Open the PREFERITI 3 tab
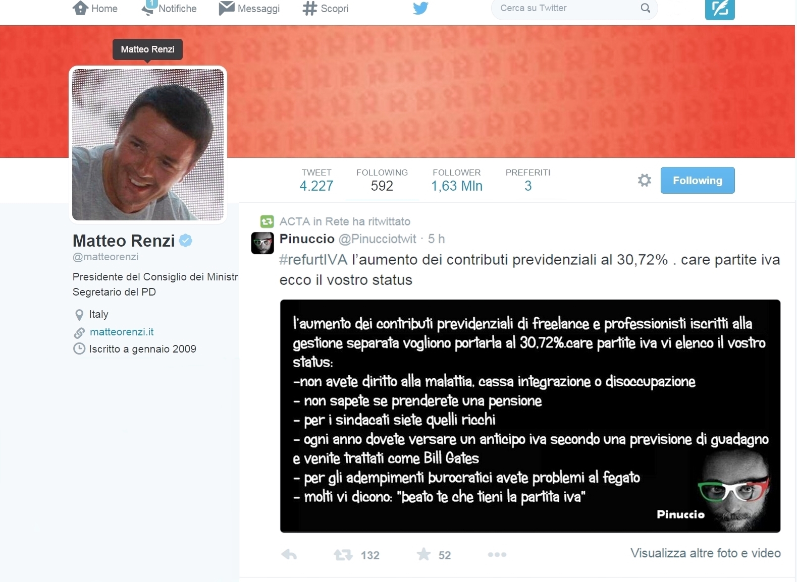The height and width of the screenshot is (582, 797). click(528, 180)
